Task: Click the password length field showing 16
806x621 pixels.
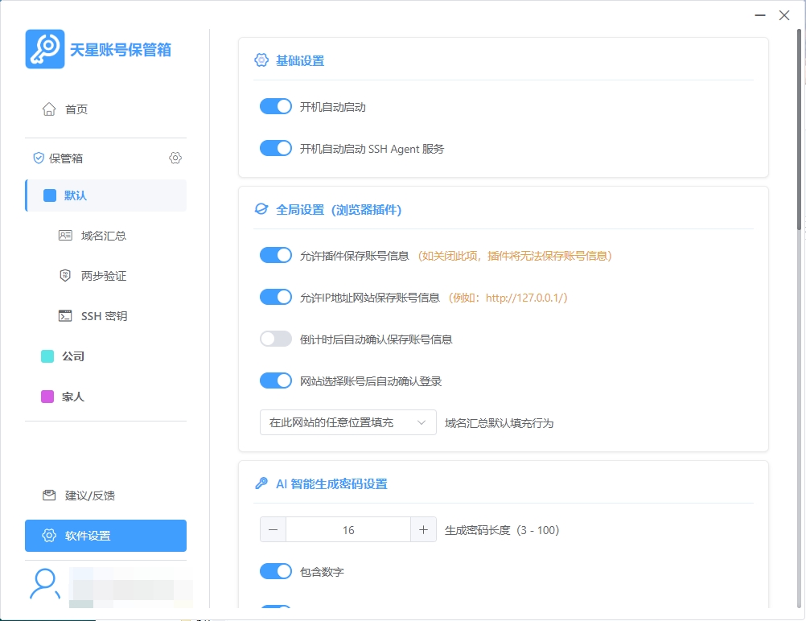Action: [x=347, y=529]
